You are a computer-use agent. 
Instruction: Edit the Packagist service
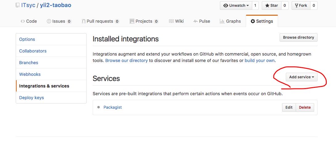[x=289, y=107]
